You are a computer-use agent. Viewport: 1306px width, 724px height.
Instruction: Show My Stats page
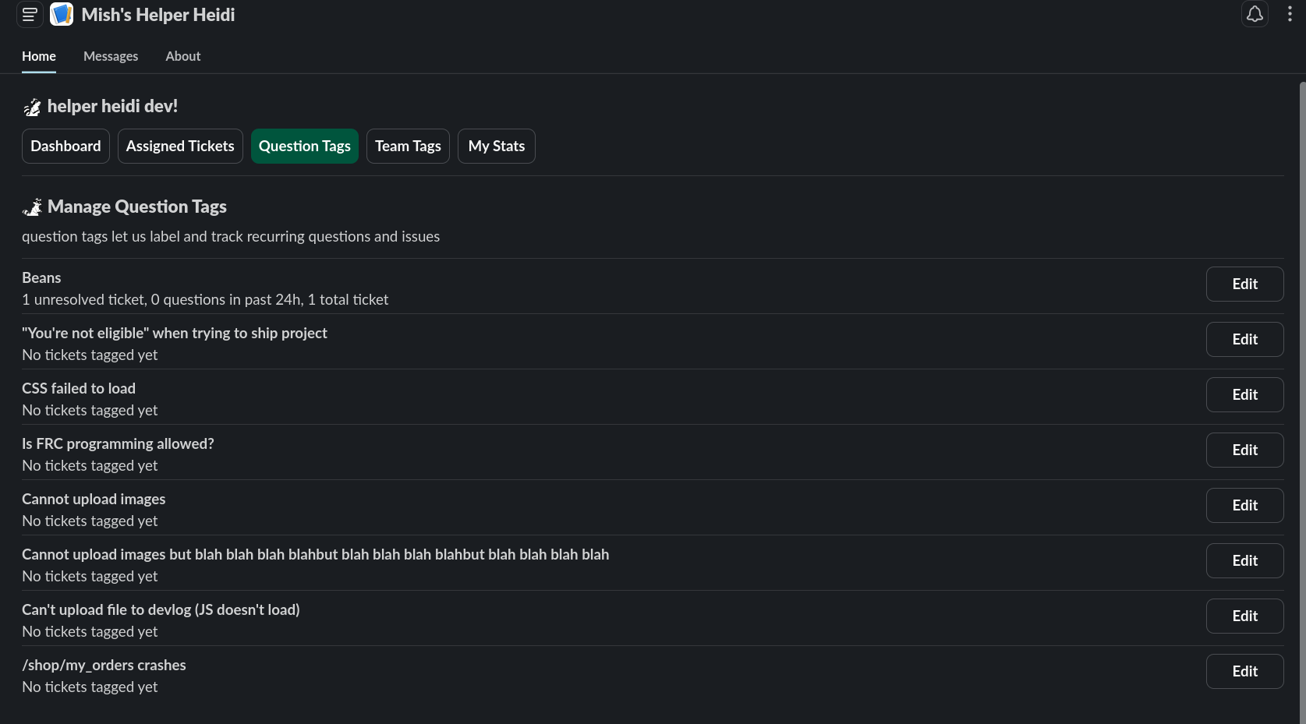click(496, 147)
